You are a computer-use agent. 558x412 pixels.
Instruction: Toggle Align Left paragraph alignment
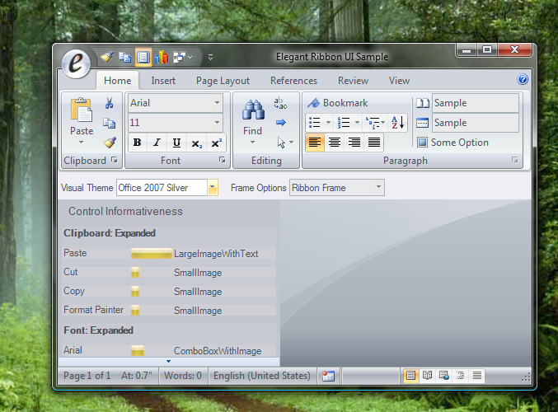coord(315,143)
